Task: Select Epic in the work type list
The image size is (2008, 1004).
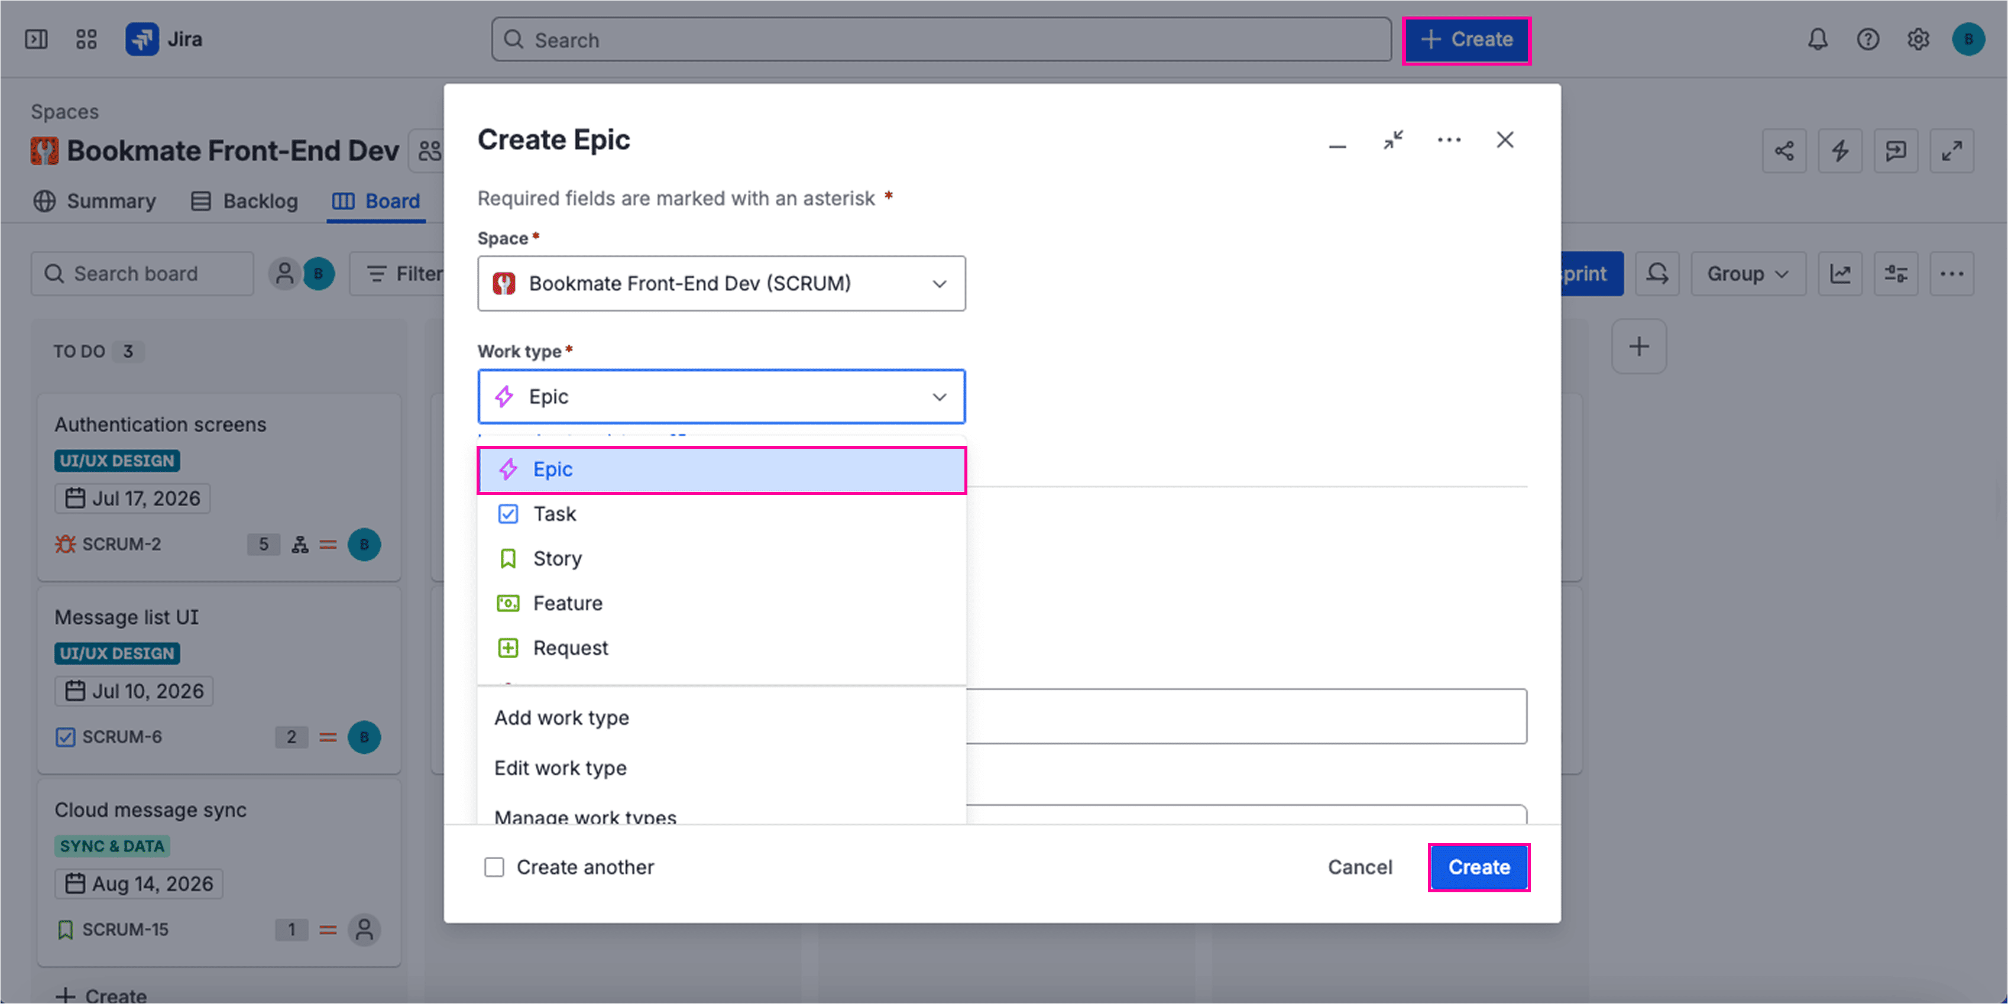Action: (x=721, y=469)
